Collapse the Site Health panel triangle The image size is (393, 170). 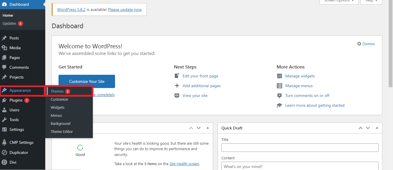208,128
